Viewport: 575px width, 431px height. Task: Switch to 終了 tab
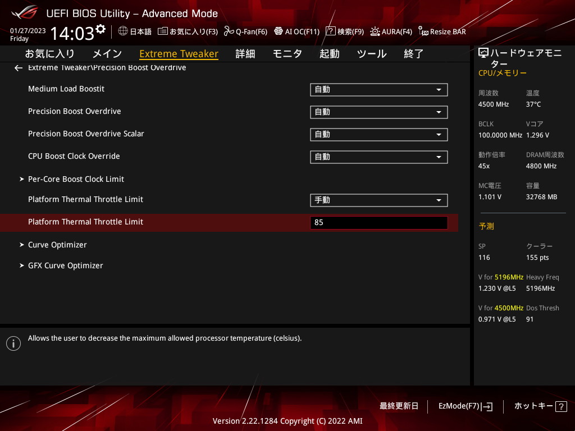tap(414, 54)
